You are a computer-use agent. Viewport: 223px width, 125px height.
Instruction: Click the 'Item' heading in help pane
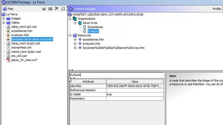173,76
